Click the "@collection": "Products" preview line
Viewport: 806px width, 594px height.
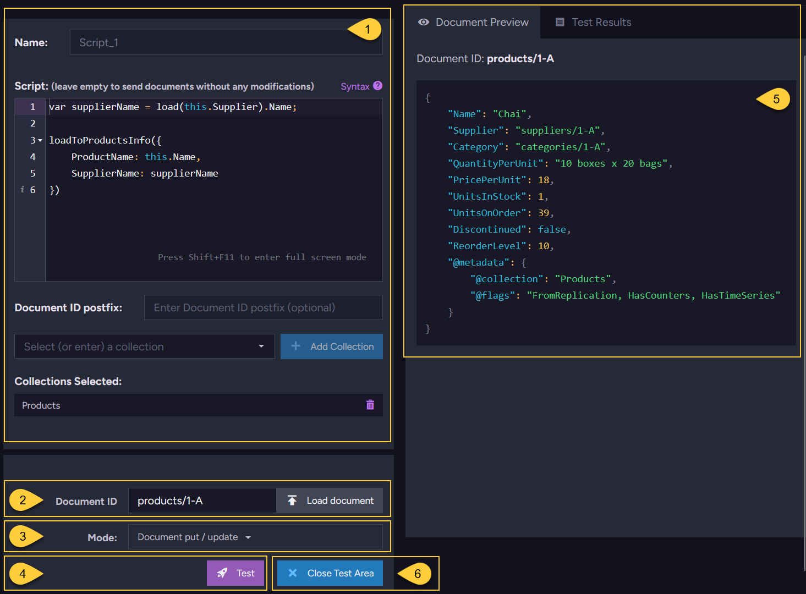pos(543,279)
